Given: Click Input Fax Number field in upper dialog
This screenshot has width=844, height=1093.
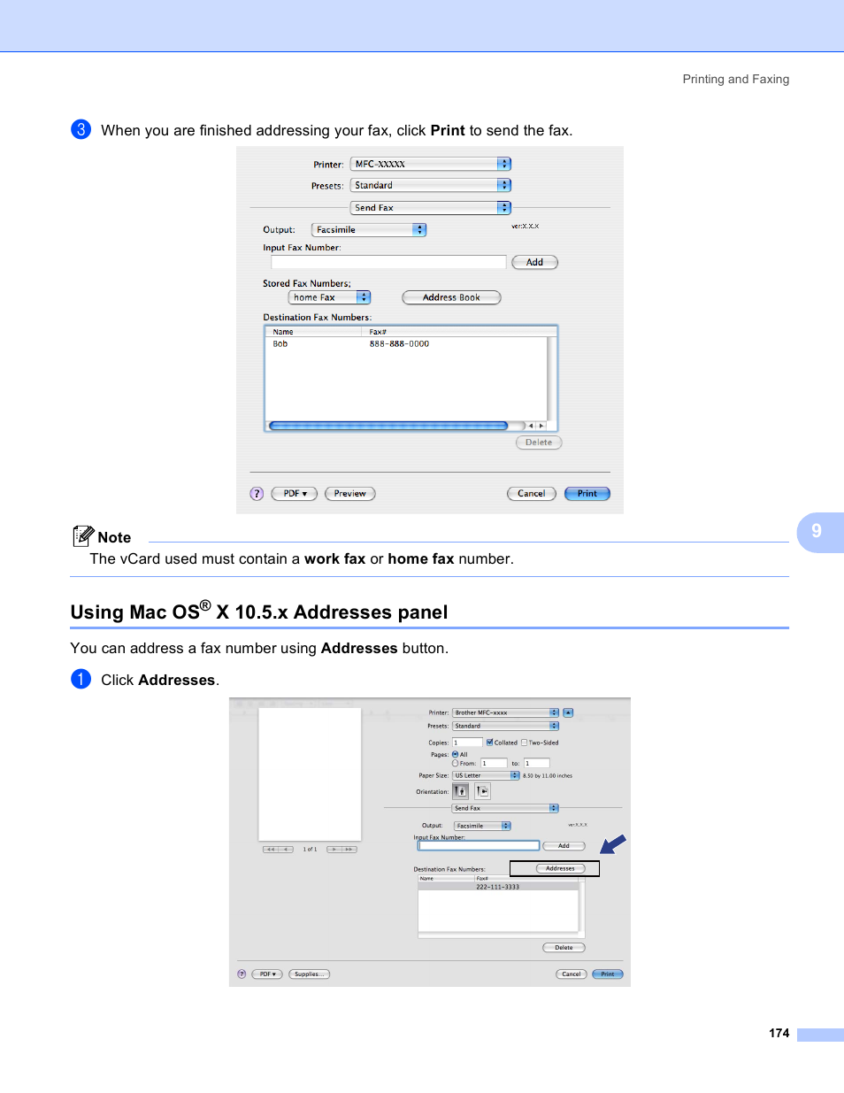Looking at the screenshot, I should (x=389, y=262).
